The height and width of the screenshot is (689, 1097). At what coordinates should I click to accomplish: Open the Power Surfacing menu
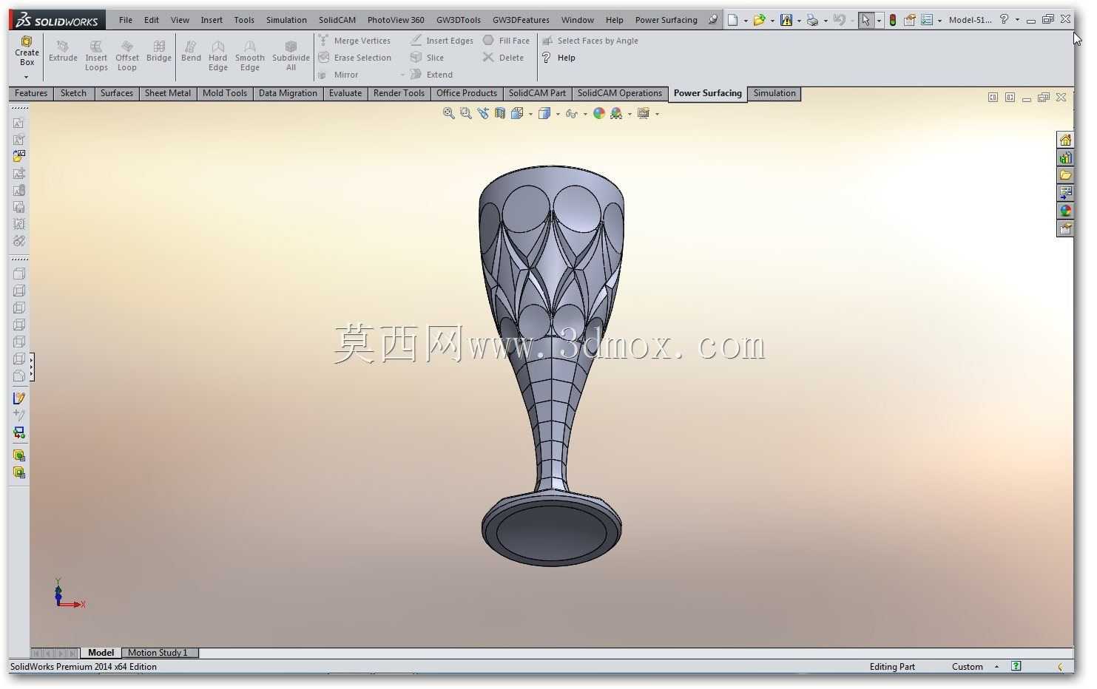point(666,20)
